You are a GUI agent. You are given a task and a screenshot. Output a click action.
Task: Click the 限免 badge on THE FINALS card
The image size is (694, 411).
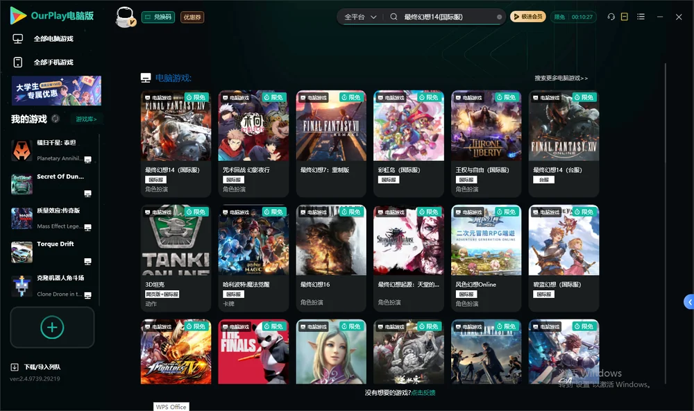tap(273, 326)
